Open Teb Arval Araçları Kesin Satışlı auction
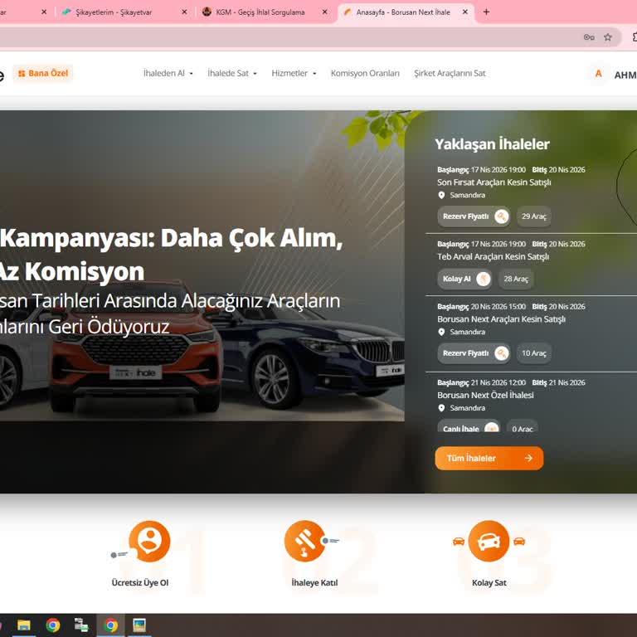 tap(494, 257)
